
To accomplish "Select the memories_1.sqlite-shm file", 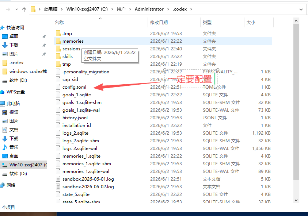I will point(87,164).
